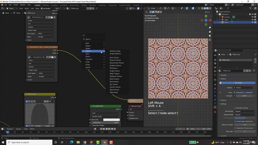Collapse the Surface panel
Screen dimensions: 258x145
click(223, 79)
